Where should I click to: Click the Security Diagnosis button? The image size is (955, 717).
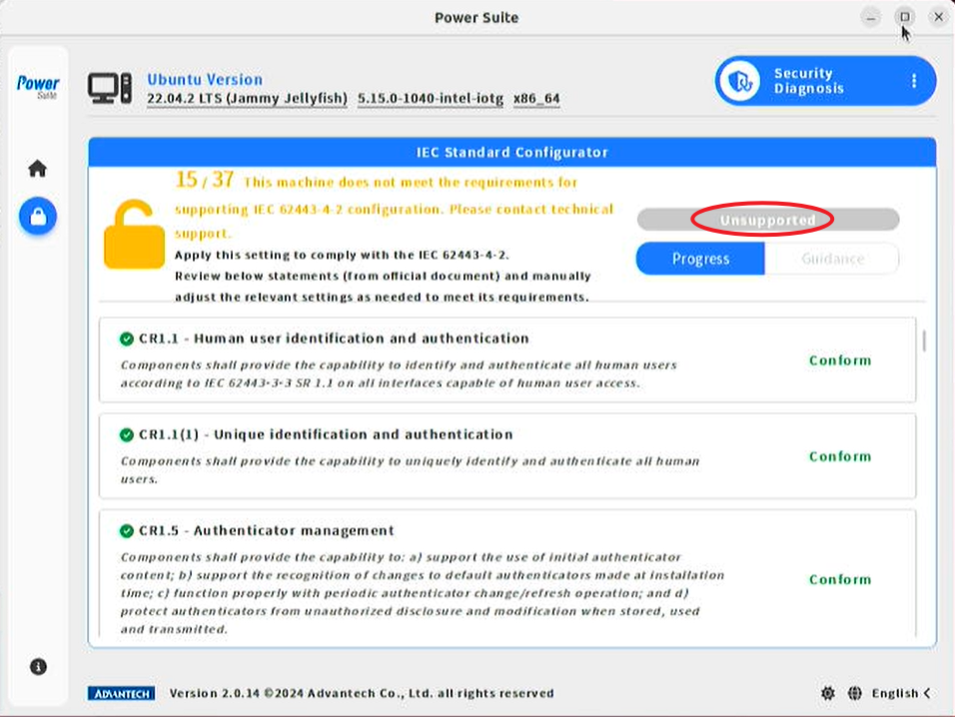(x=809, y=81)
